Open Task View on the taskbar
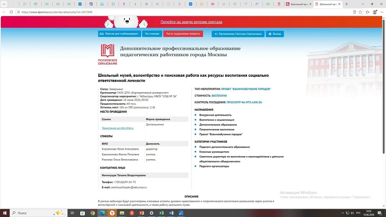The image size is (386, 217). tap(72, 213)
